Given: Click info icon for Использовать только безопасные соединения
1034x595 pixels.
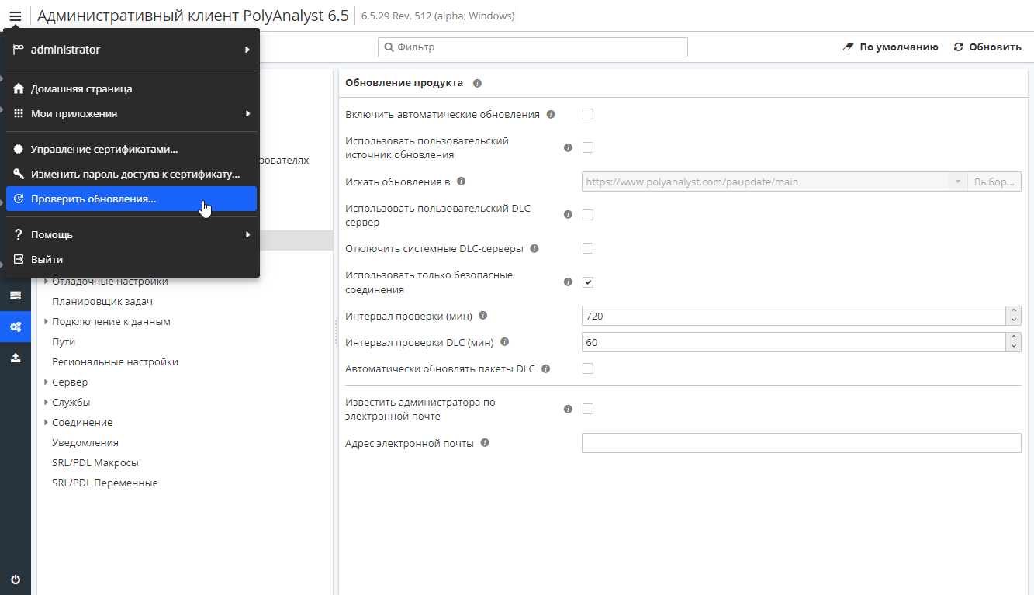Looking at the screenshot, I should tap(568, 282).
